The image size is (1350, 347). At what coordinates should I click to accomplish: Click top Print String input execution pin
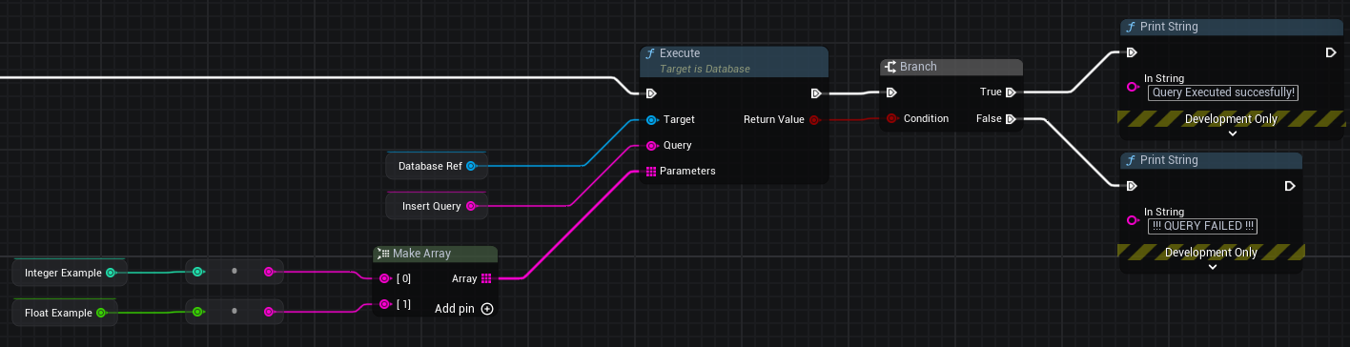tap(1131, 52)
